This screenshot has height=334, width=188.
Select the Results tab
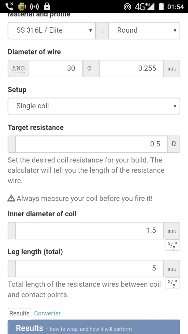tap(19, 313)
